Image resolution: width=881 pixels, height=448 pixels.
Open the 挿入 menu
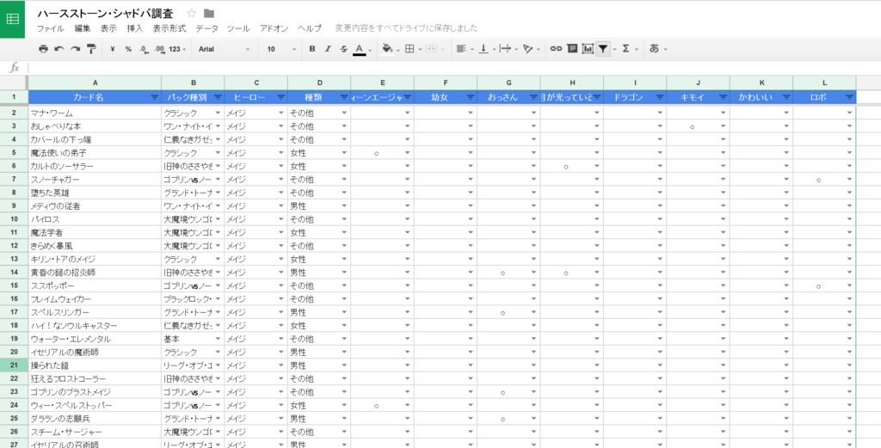pos(135,28)
